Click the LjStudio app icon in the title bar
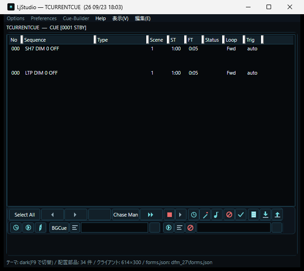 11,7
